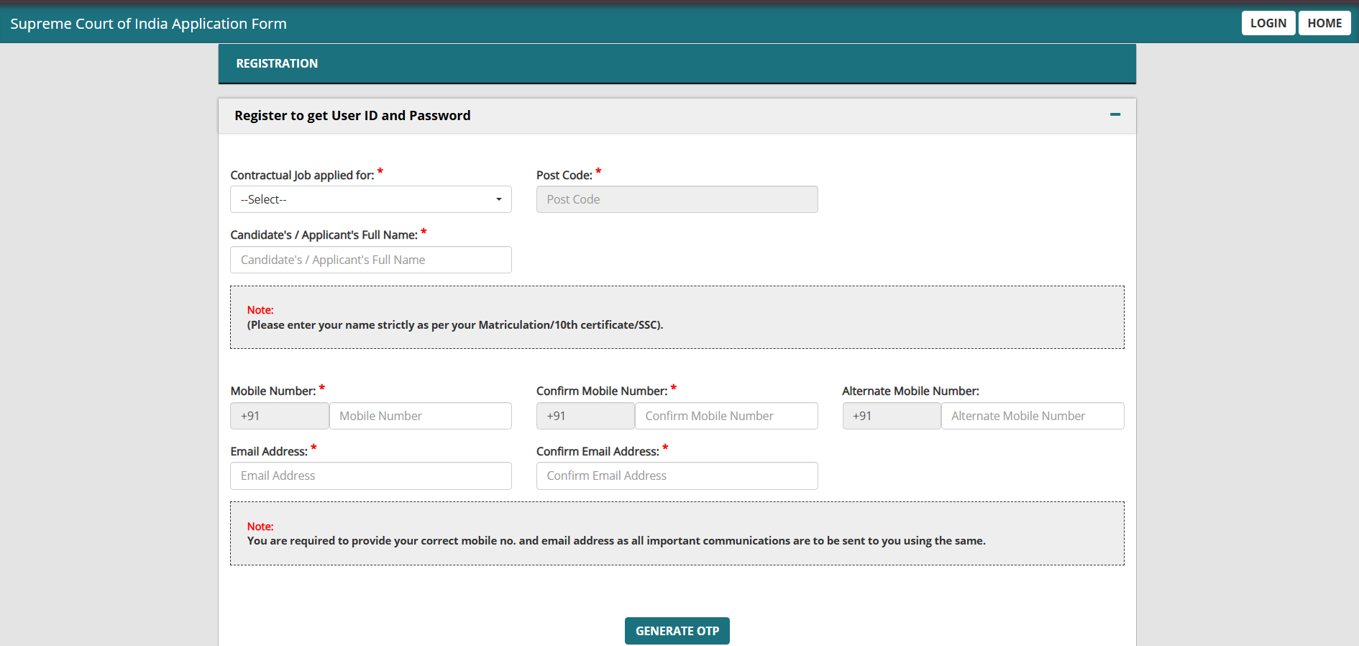1359x646 pixels.
Task: Click the LOGIN button
Action: click(1268, 23)
